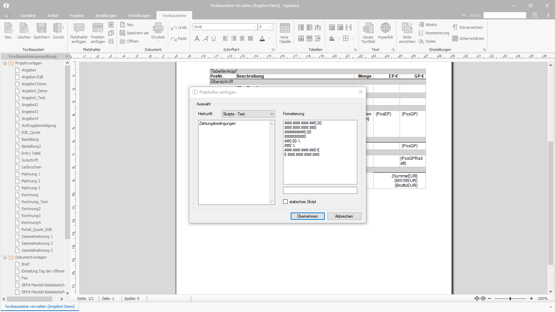Click the Abbrechen button in the dialog

pyautogui.click(x=344, y=216)
